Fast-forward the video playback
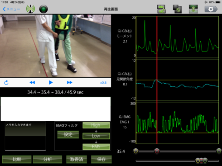 (69, 82)
